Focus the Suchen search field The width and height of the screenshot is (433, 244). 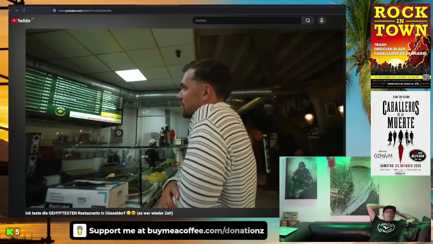[247, 20]
